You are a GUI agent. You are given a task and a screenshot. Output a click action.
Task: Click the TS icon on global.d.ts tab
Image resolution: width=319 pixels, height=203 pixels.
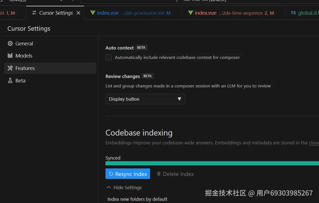tap(293, 13)
